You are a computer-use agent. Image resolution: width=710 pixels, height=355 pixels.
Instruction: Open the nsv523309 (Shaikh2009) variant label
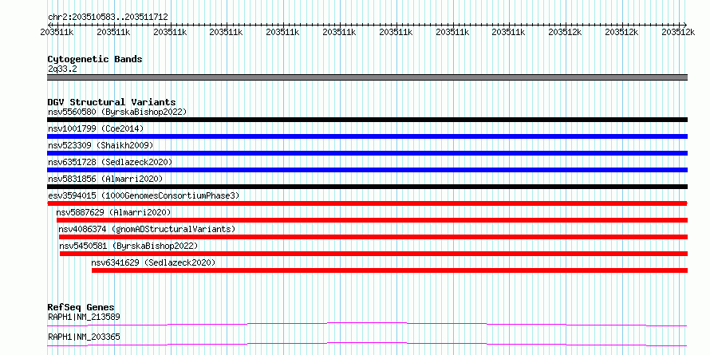pos(101,145)
